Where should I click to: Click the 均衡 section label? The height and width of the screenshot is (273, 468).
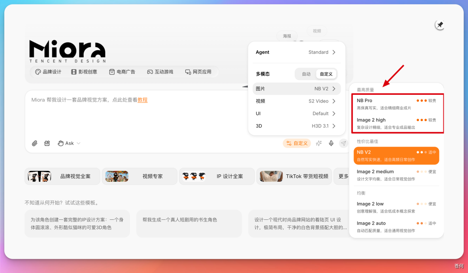click(361, 193)
